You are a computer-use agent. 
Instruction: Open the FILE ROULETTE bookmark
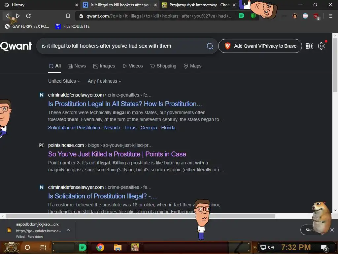[x=73, y=26]
